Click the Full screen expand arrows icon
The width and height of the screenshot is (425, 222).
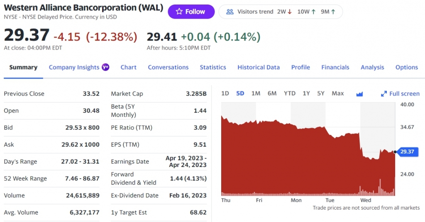coord(384,94)
